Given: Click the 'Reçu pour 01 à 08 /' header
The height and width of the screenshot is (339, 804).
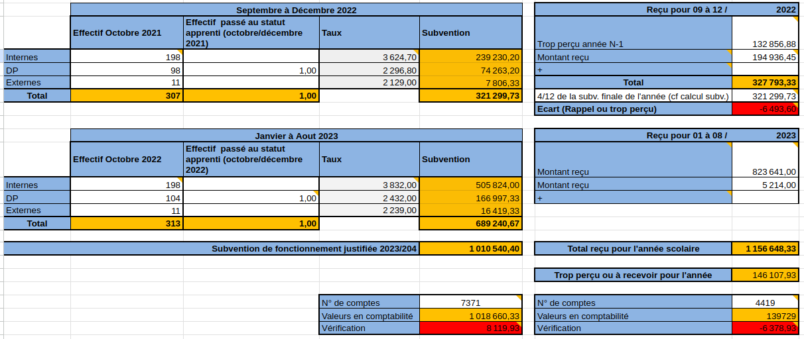Looking at the screenshot, I should (633, 136).
